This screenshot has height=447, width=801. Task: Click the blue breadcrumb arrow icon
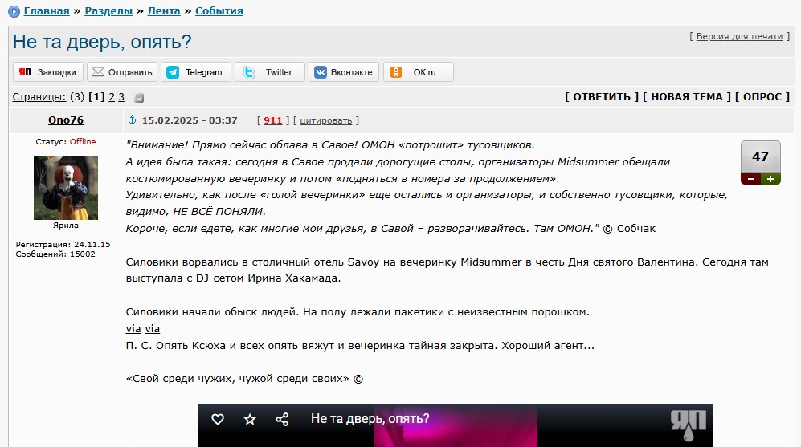tap(14, 11)
